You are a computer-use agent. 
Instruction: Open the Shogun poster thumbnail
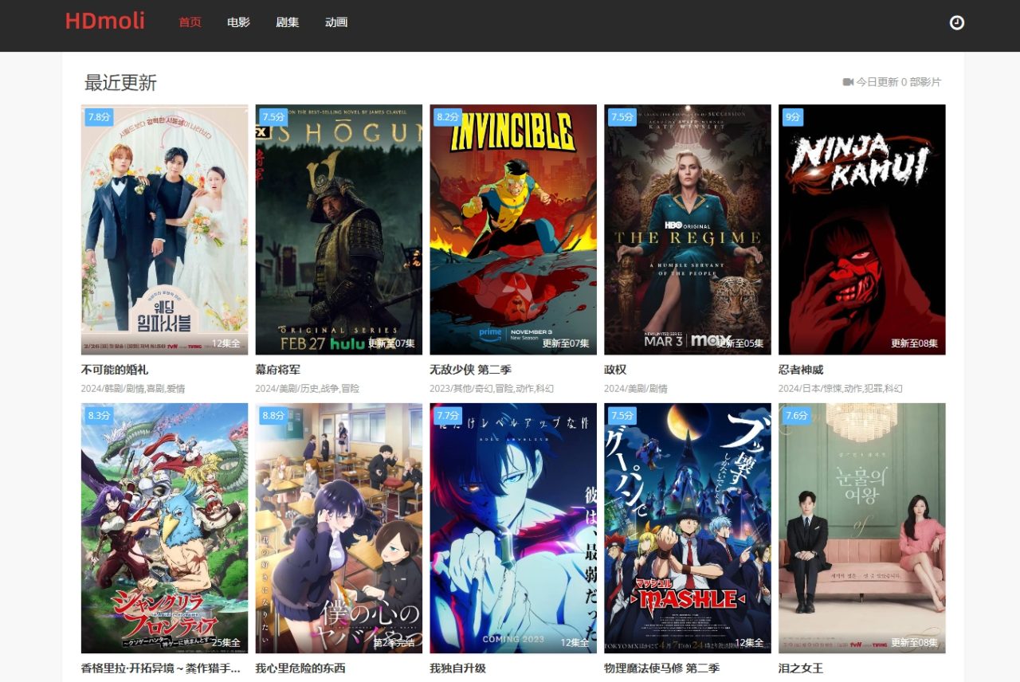(339, 229)
